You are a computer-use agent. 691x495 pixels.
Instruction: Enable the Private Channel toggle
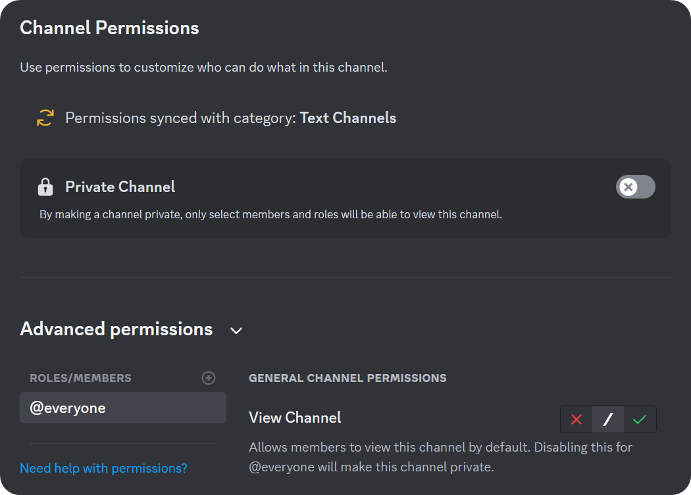[635, 187]
